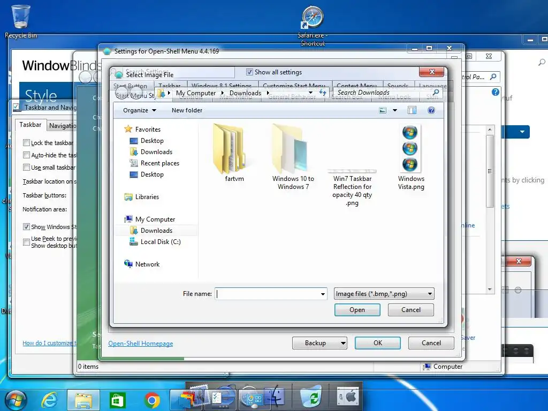Screen dimensions: 548x411
Task: Select Win7 Taskbar Reflection png file
Action: point(352,187)
